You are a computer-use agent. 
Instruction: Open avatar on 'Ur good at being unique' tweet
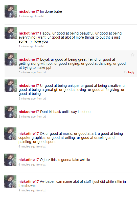pos(11,86)
